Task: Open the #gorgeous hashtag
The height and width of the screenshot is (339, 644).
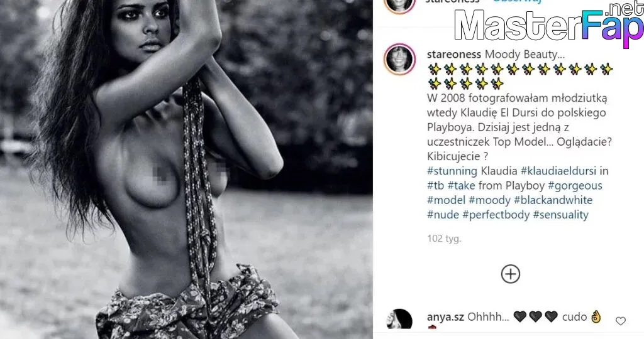Action: [575, 186]
